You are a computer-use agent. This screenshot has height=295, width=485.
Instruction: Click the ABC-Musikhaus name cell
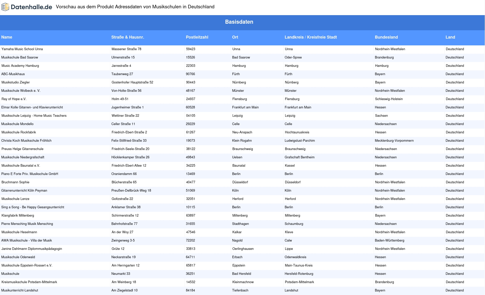tap(13, 74)
